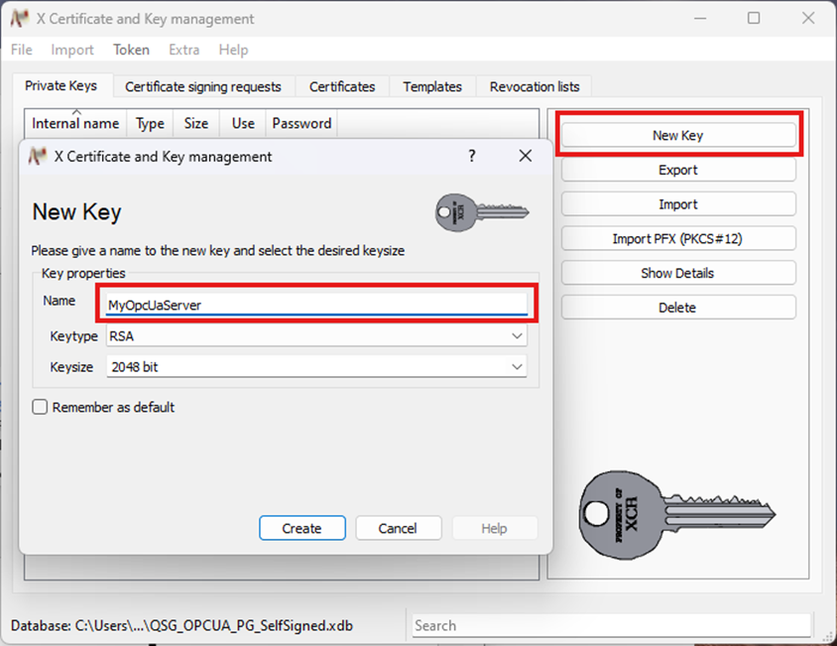Open the Keysize 2048 bit dropdown

(x=316, y=367)
